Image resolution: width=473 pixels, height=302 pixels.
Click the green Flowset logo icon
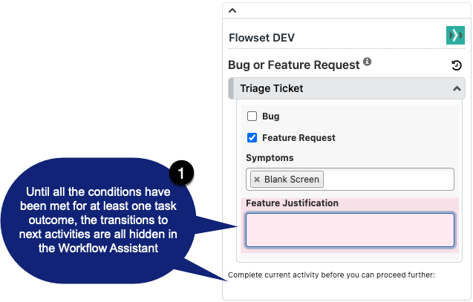click(x=455, y=36)
